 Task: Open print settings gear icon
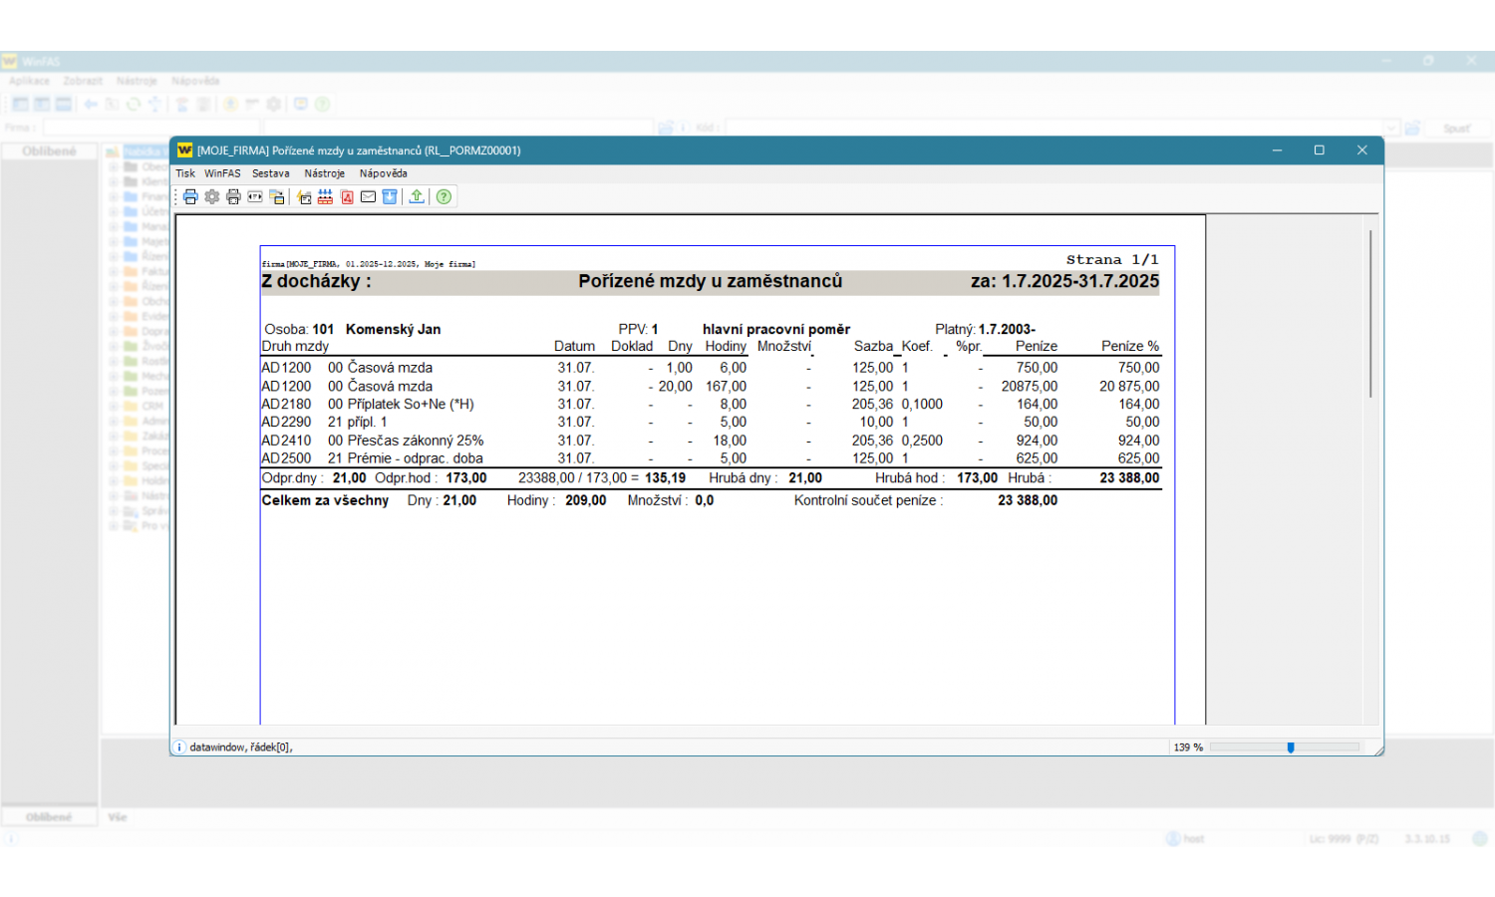[212, 197]
